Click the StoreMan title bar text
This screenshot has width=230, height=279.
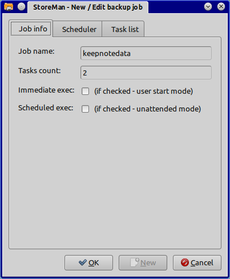pos(88,7)
